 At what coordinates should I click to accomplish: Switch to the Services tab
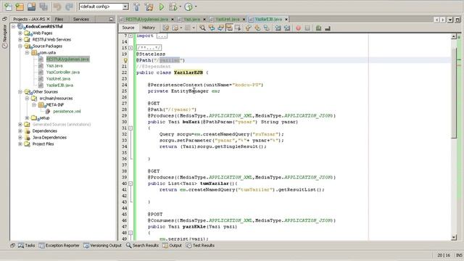(x=80, y=19)
